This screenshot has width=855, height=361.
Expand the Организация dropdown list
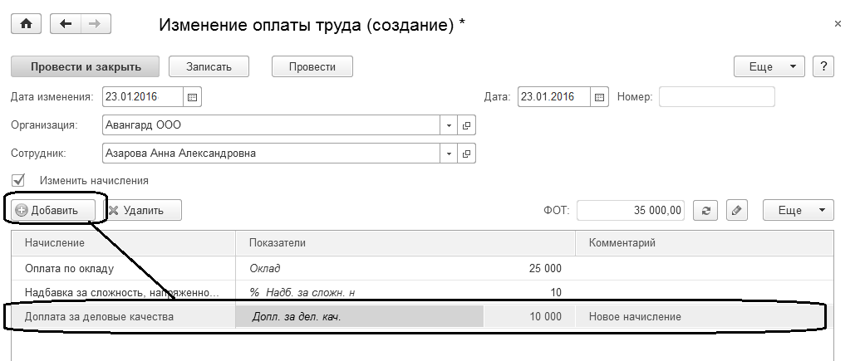point(449,125)
